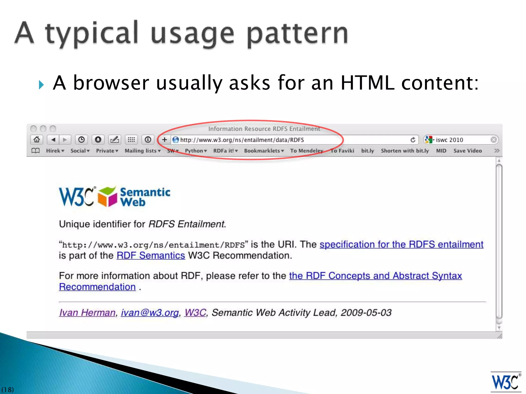
Task: Click the scrollbar down arrow
Action: click(x=499, y=328)
